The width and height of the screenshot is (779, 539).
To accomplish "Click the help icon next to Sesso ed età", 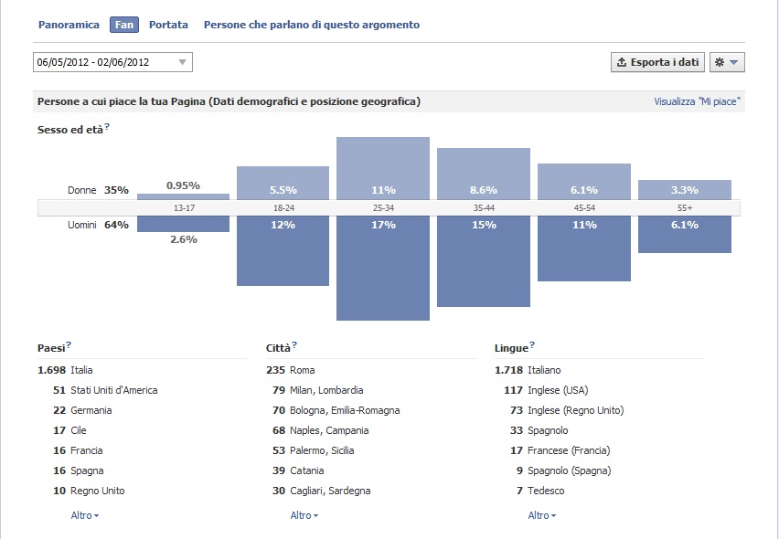I will pyautogui.click(x=107, y=128).
